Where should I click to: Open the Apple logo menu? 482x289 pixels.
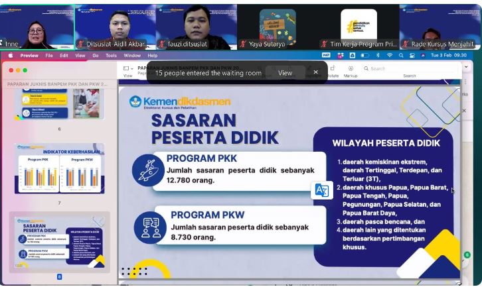[10, 56]
